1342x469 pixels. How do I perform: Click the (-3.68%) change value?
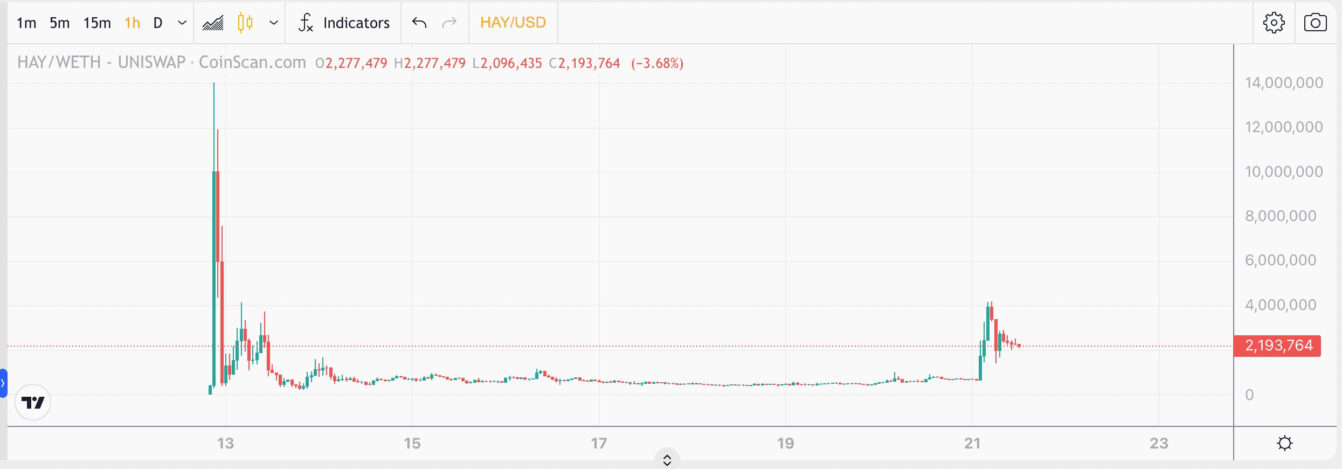coord(657,63)
